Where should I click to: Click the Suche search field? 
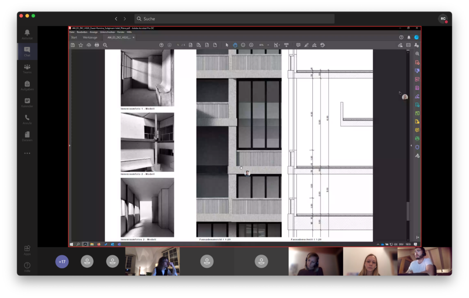point(234,19)
